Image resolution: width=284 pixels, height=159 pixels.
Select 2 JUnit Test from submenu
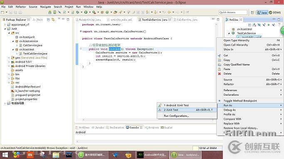[x=187, y=110]
